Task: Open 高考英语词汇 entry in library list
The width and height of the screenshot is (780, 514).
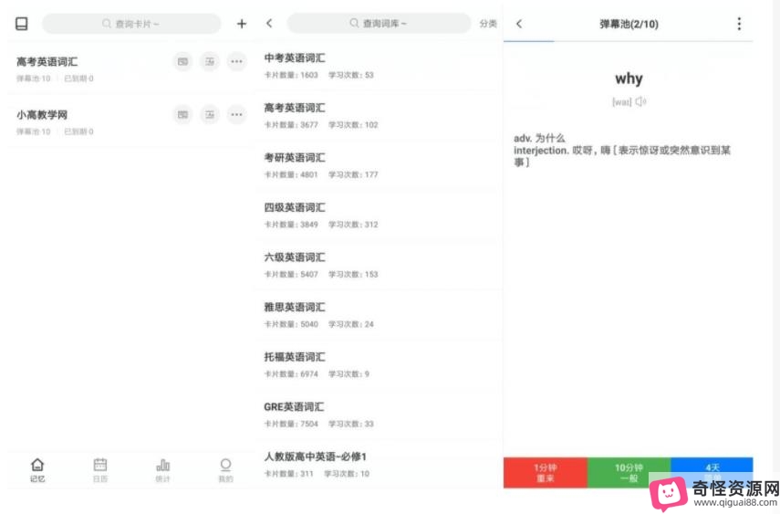Action: (378, 116)
